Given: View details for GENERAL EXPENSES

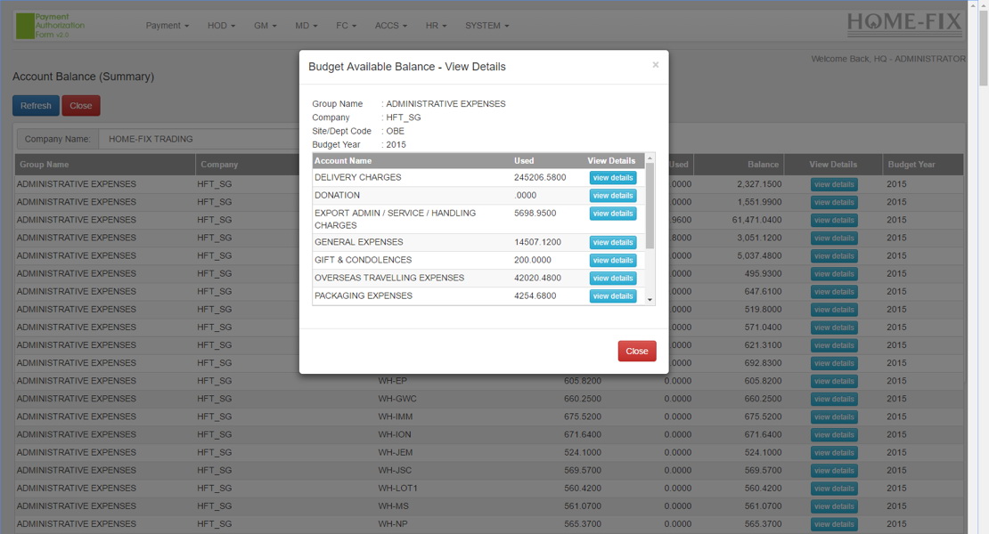Looking at the screenshot, I should coord(612,241).
